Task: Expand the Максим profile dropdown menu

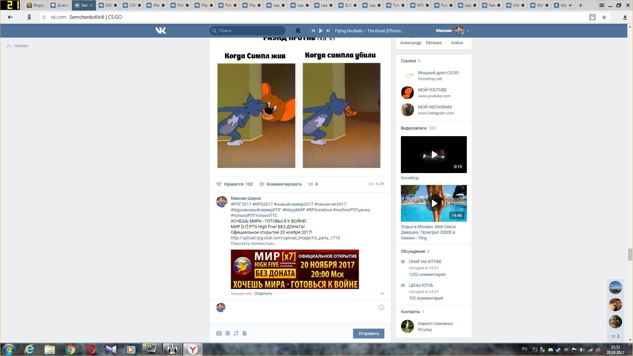Action: click(x=467, y=31)
